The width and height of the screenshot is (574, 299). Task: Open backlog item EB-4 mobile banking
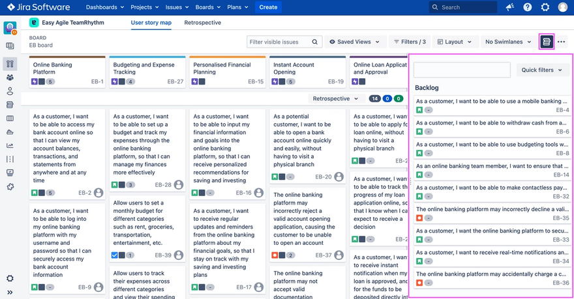(492, 106)
